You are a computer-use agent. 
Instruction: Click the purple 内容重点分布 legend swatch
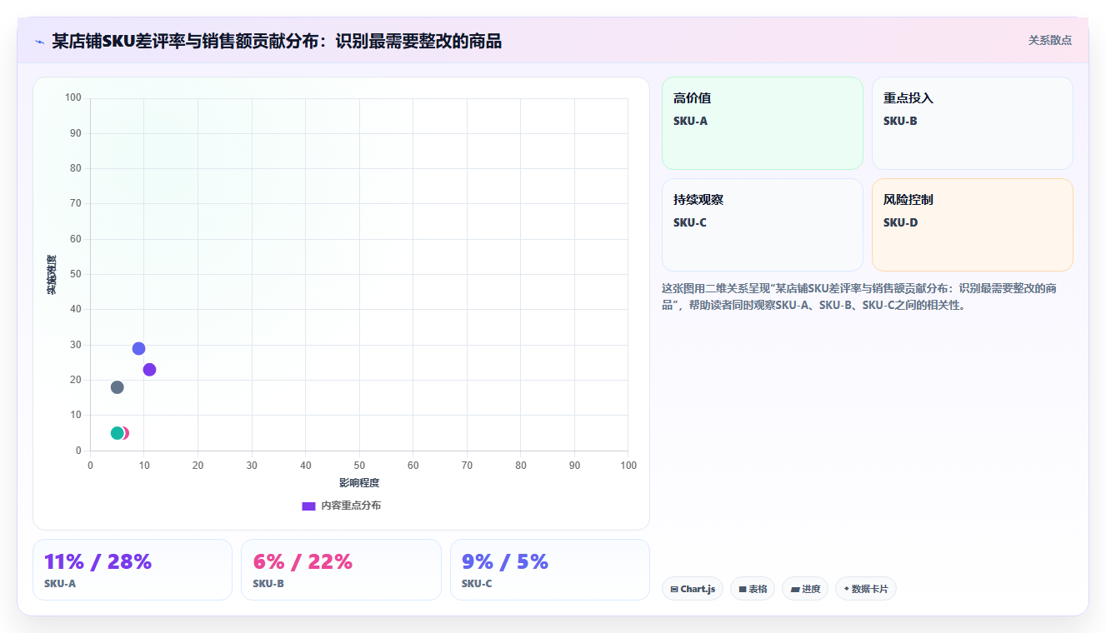[x=308, y=506]
